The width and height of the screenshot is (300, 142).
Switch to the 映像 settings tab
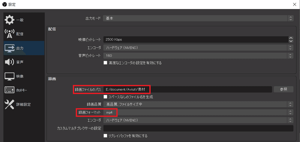[x=24, y=76]
